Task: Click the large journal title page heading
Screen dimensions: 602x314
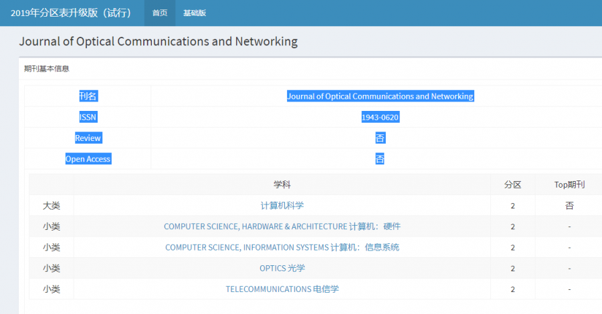Action: (159, 41)
